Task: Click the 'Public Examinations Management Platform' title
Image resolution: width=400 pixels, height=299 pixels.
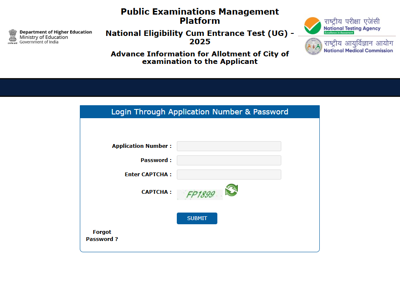Action: (x=200, y=16)
